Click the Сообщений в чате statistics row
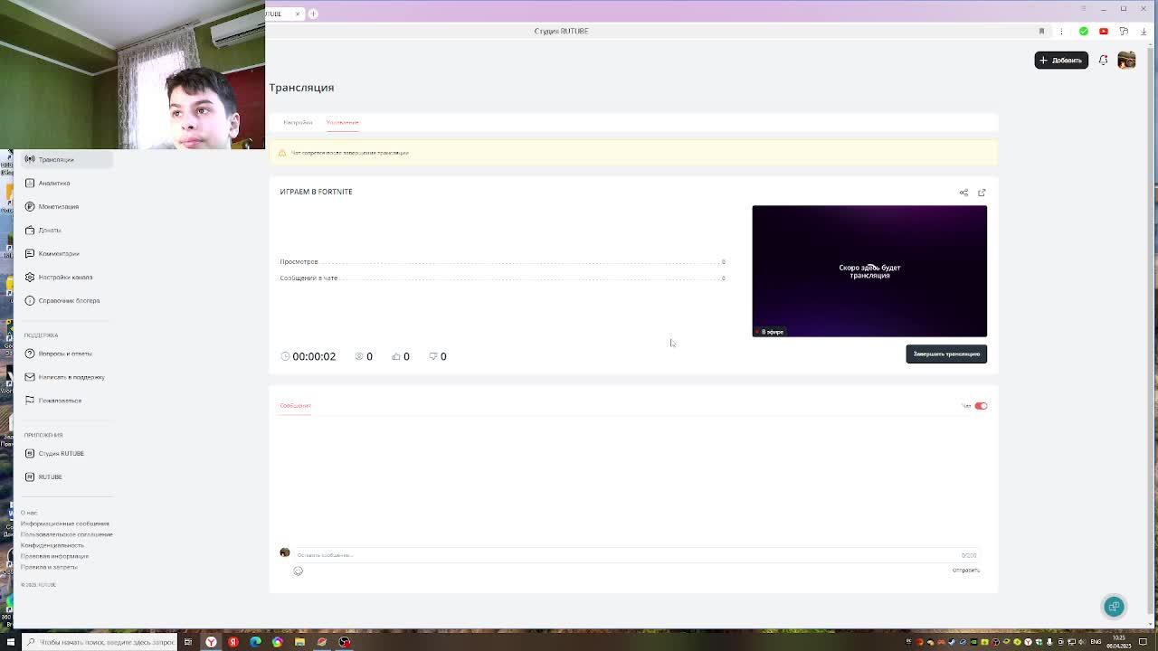 pyautogui.click(x=503, y=278)
